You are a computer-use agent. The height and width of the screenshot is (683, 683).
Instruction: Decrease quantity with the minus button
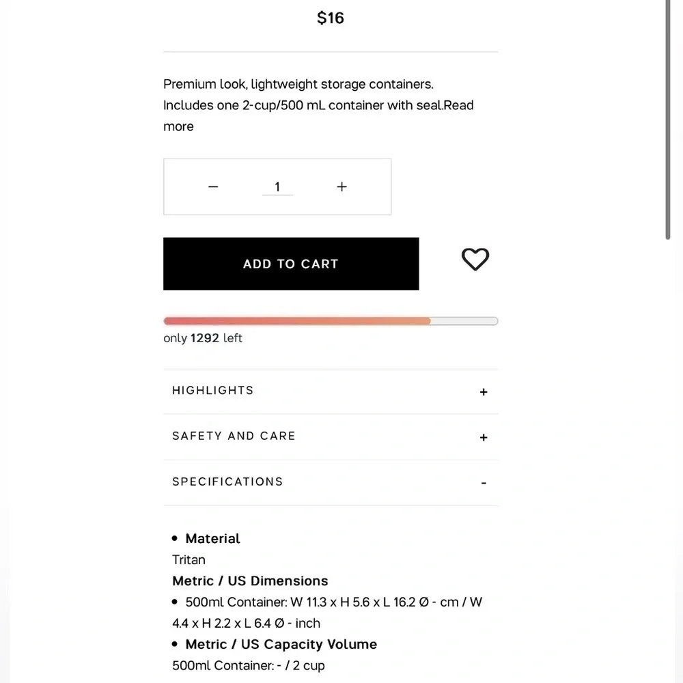coord(213,187)
